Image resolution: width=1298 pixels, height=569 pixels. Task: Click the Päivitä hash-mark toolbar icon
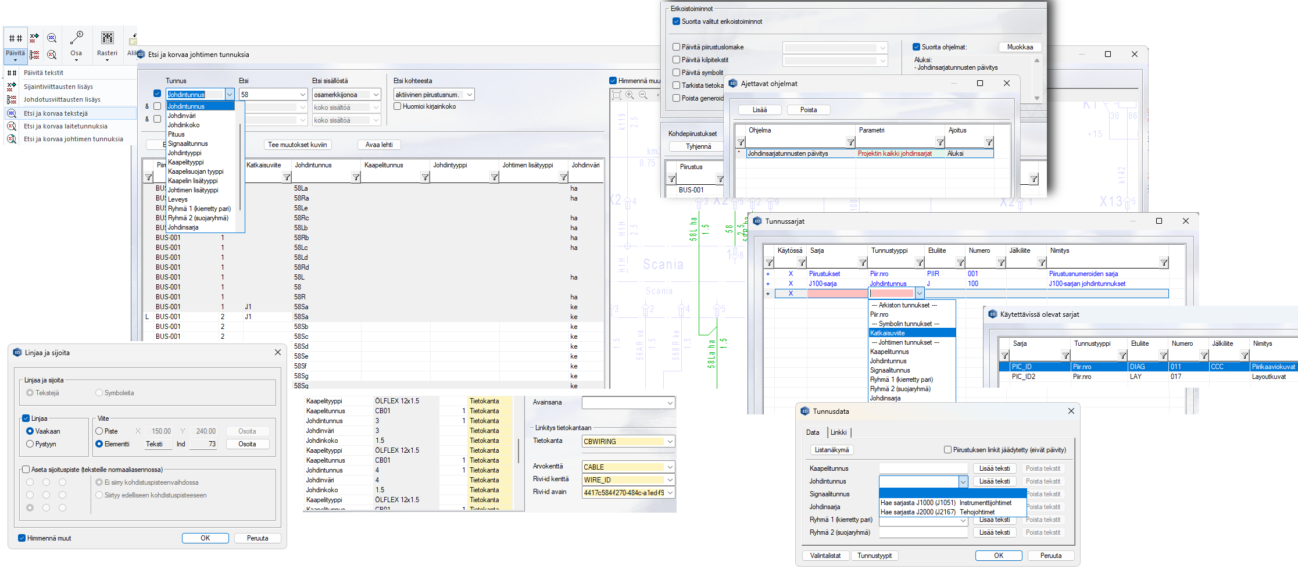(x=16, y=39)
